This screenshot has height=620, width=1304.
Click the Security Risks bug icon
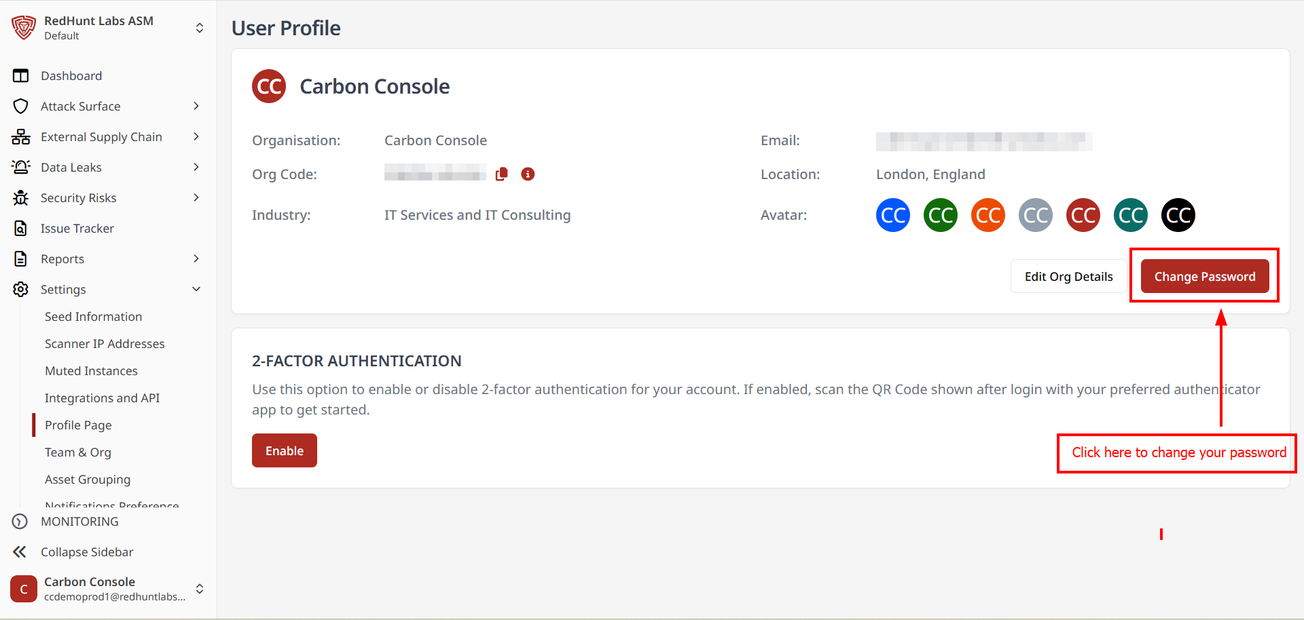coord(21,198)
